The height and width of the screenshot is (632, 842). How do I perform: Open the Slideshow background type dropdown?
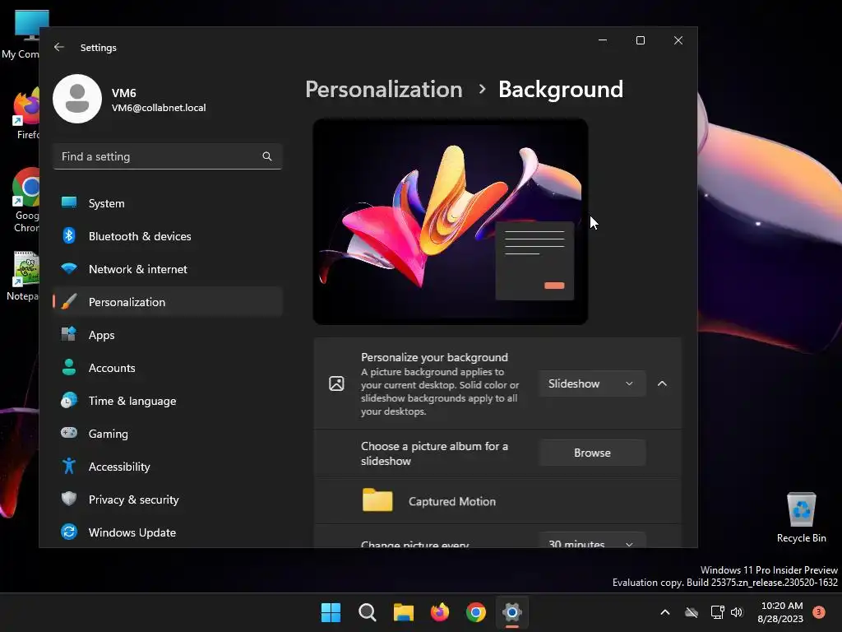click(592, 383)
